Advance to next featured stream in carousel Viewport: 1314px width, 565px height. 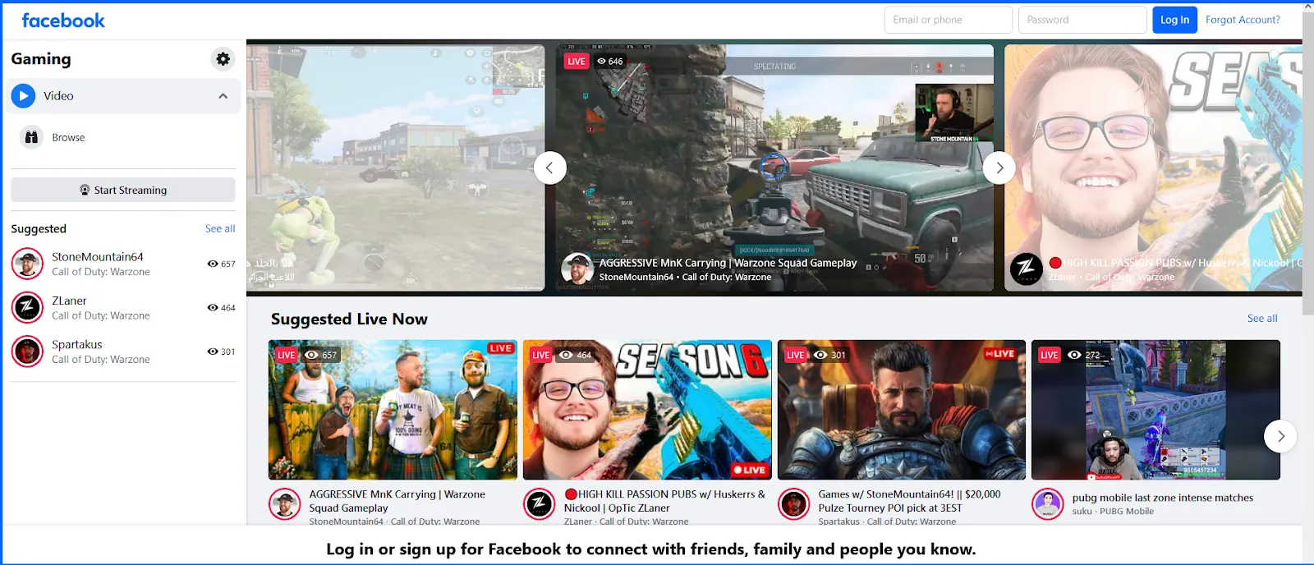[x=999, y=168]
